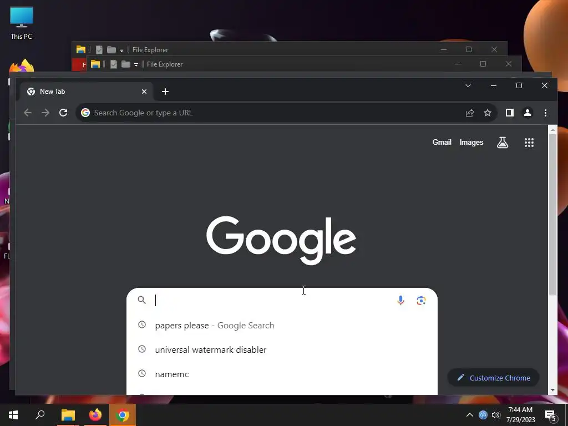
Task: Click Chrome icon in taskbar
Action: click(123, 415)
